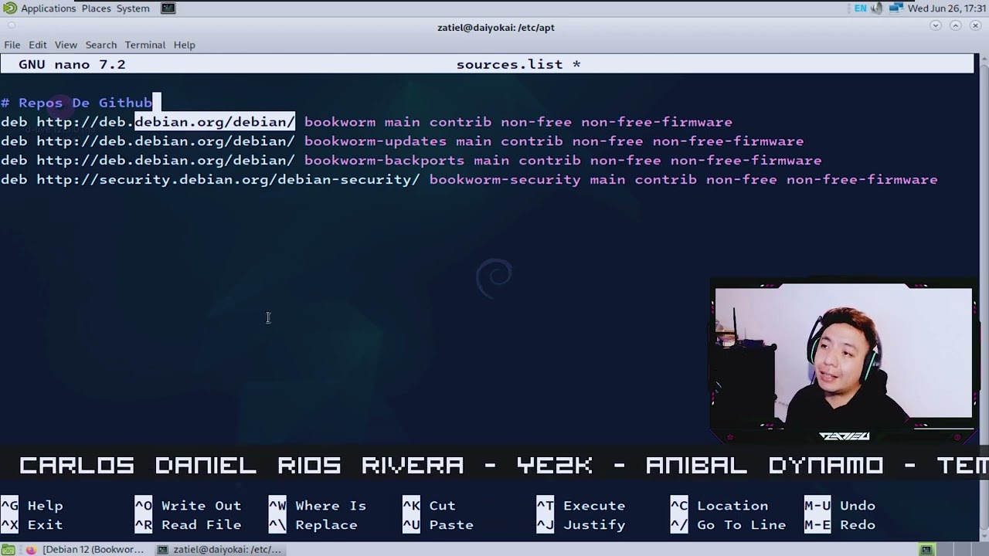Maximize the terminal window
989x556 pixels.
pos(956,25)
